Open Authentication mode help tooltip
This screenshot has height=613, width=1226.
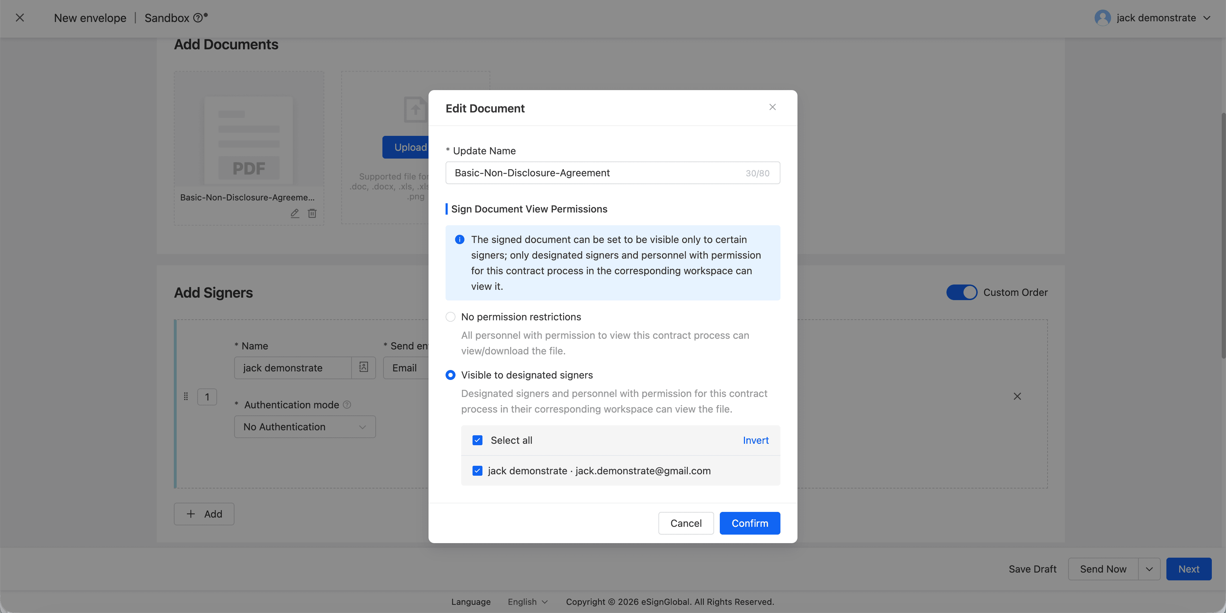pyautogui.click(x=347, y=404)
